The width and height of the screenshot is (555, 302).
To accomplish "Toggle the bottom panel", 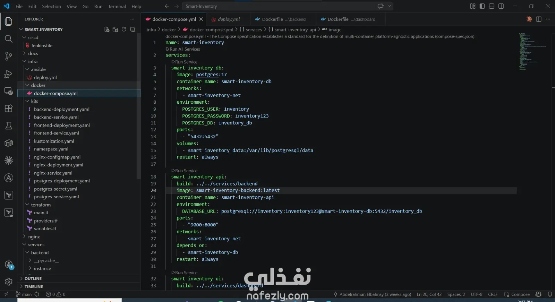I will [492, 6].
